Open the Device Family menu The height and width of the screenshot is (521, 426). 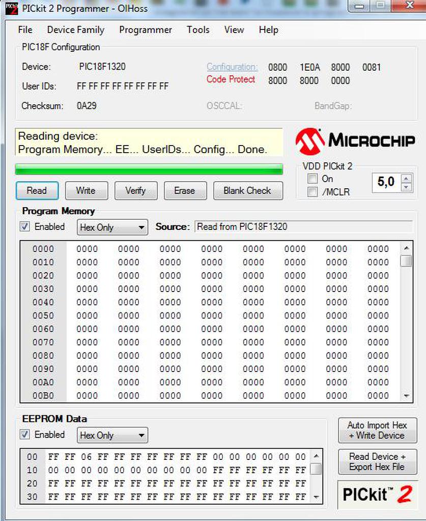[x=76, y=30]
